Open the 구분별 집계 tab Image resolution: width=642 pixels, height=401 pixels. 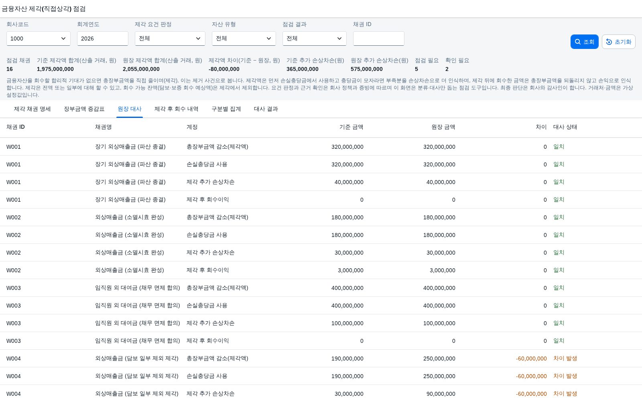(x=226, y=109)
